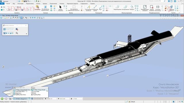Click the help question mark icon in title bar
184x103 pixels.
pos(171,1)
